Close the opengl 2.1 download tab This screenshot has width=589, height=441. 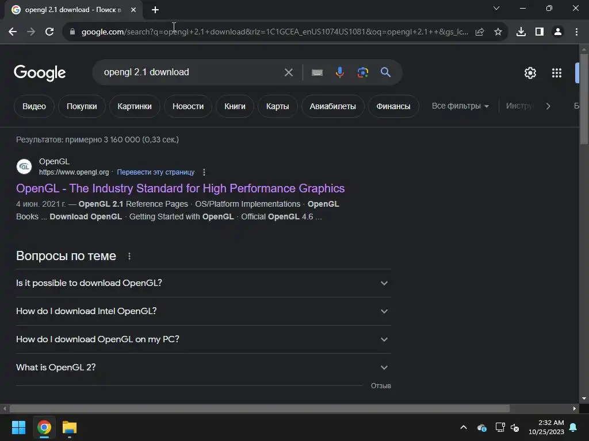(x=133, y=10)
